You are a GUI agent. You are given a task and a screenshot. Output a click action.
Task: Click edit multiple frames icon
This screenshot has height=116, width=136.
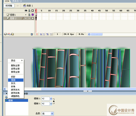(47, 34)
